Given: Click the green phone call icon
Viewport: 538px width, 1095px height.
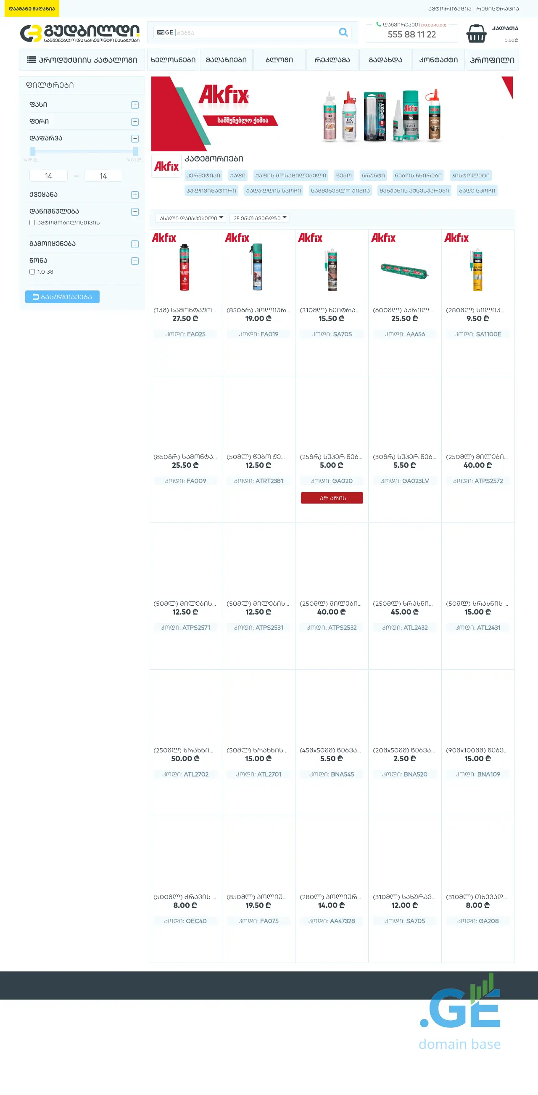Looking at the screenshot, I should [x=378, y=24].
